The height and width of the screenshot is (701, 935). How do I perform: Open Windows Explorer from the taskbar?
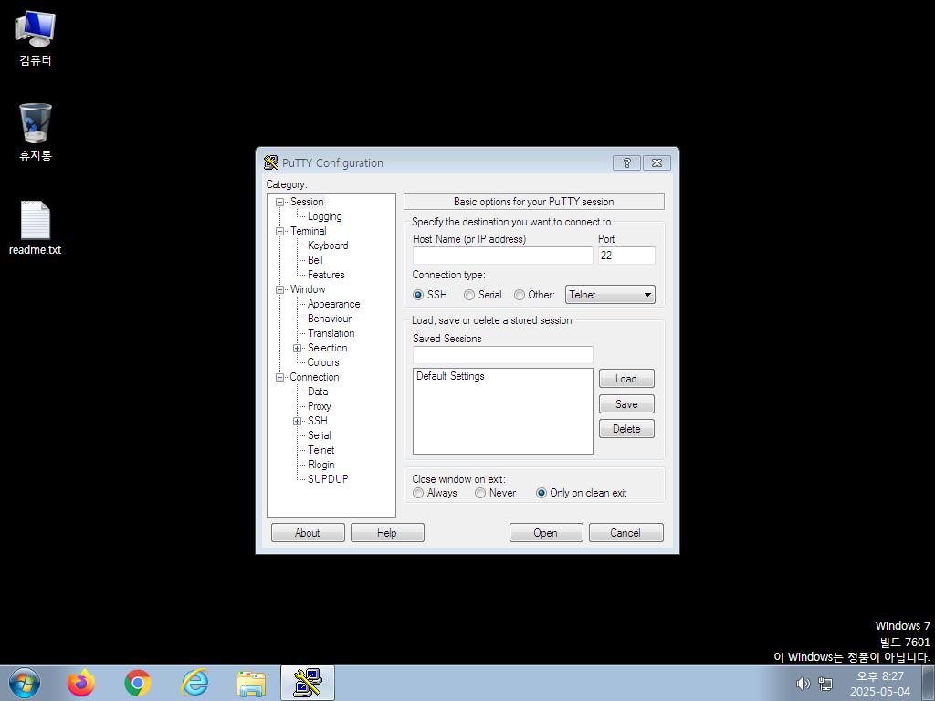(x=251, y=683)
